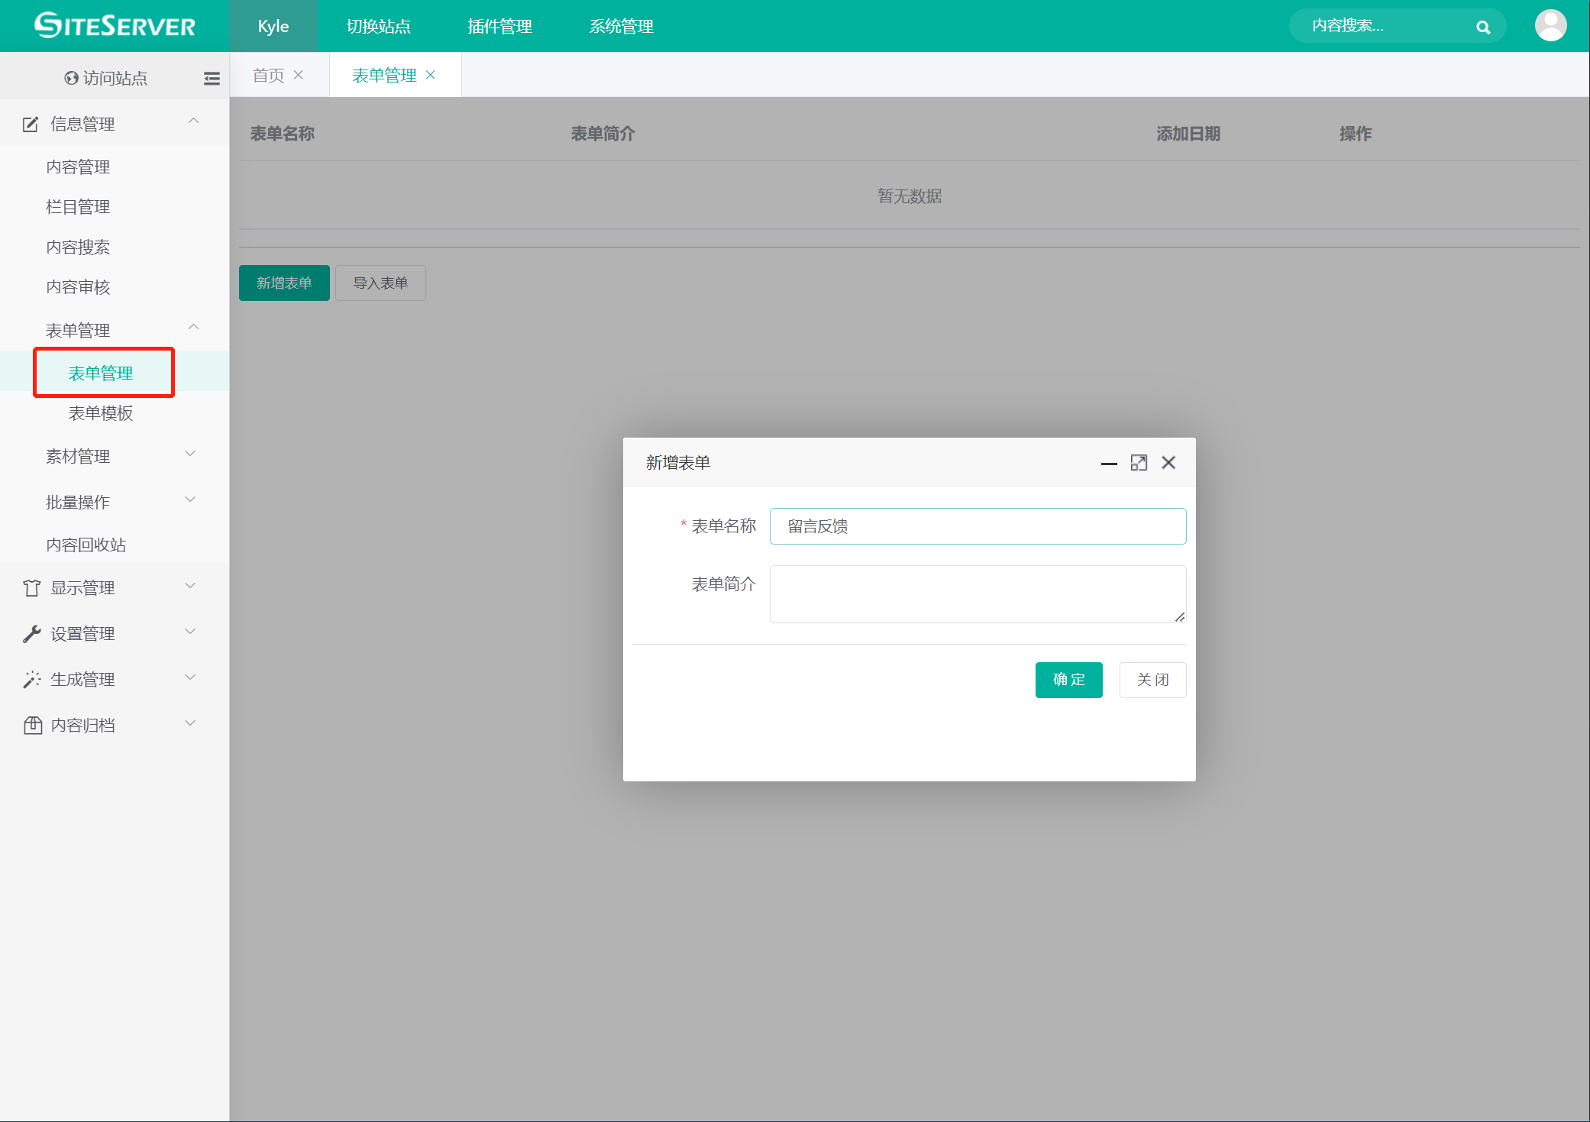Close the 表单管理 tab with its X

[431, 75]
